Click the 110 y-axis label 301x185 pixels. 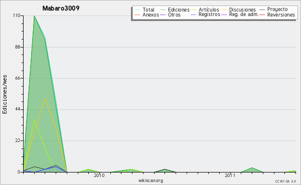point(17,15)
